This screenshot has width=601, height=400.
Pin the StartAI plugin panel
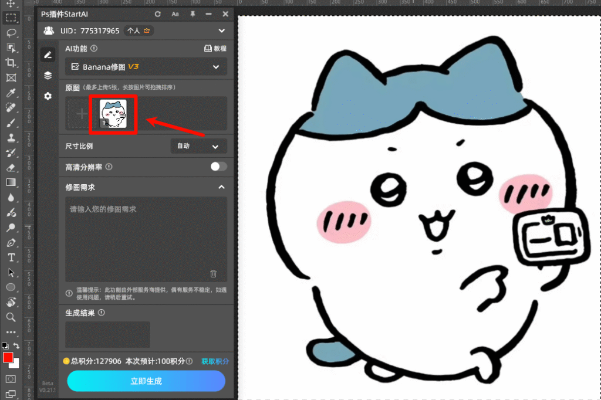coord(192,14)
